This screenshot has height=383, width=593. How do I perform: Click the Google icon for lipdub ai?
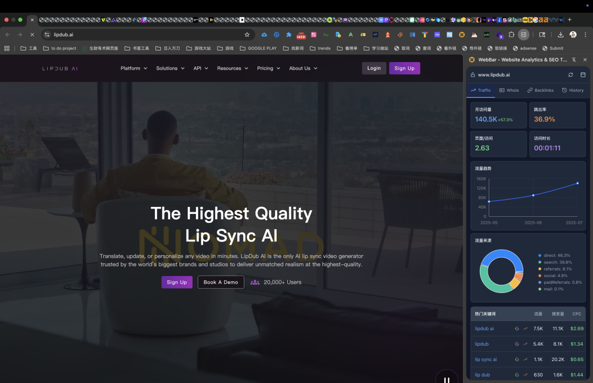[517, 329]
